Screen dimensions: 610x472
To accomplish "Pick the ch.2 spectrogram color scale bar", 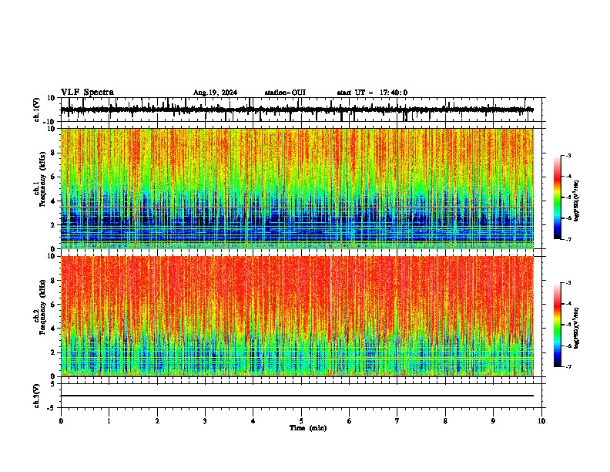I will (x=557, y=325).
